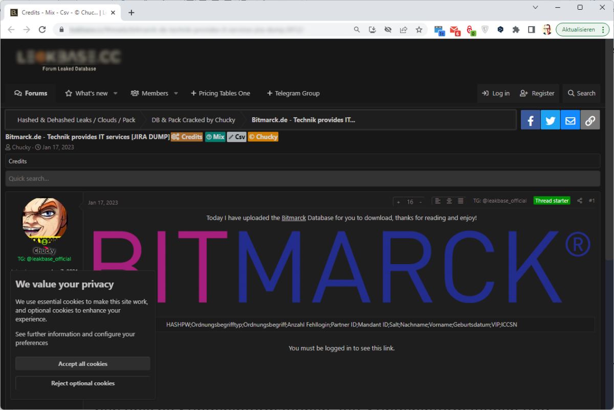The height and width of the screenshot is (410, 614).
Task: Click the grey Csv thread tag
Action: click(237, 137)
